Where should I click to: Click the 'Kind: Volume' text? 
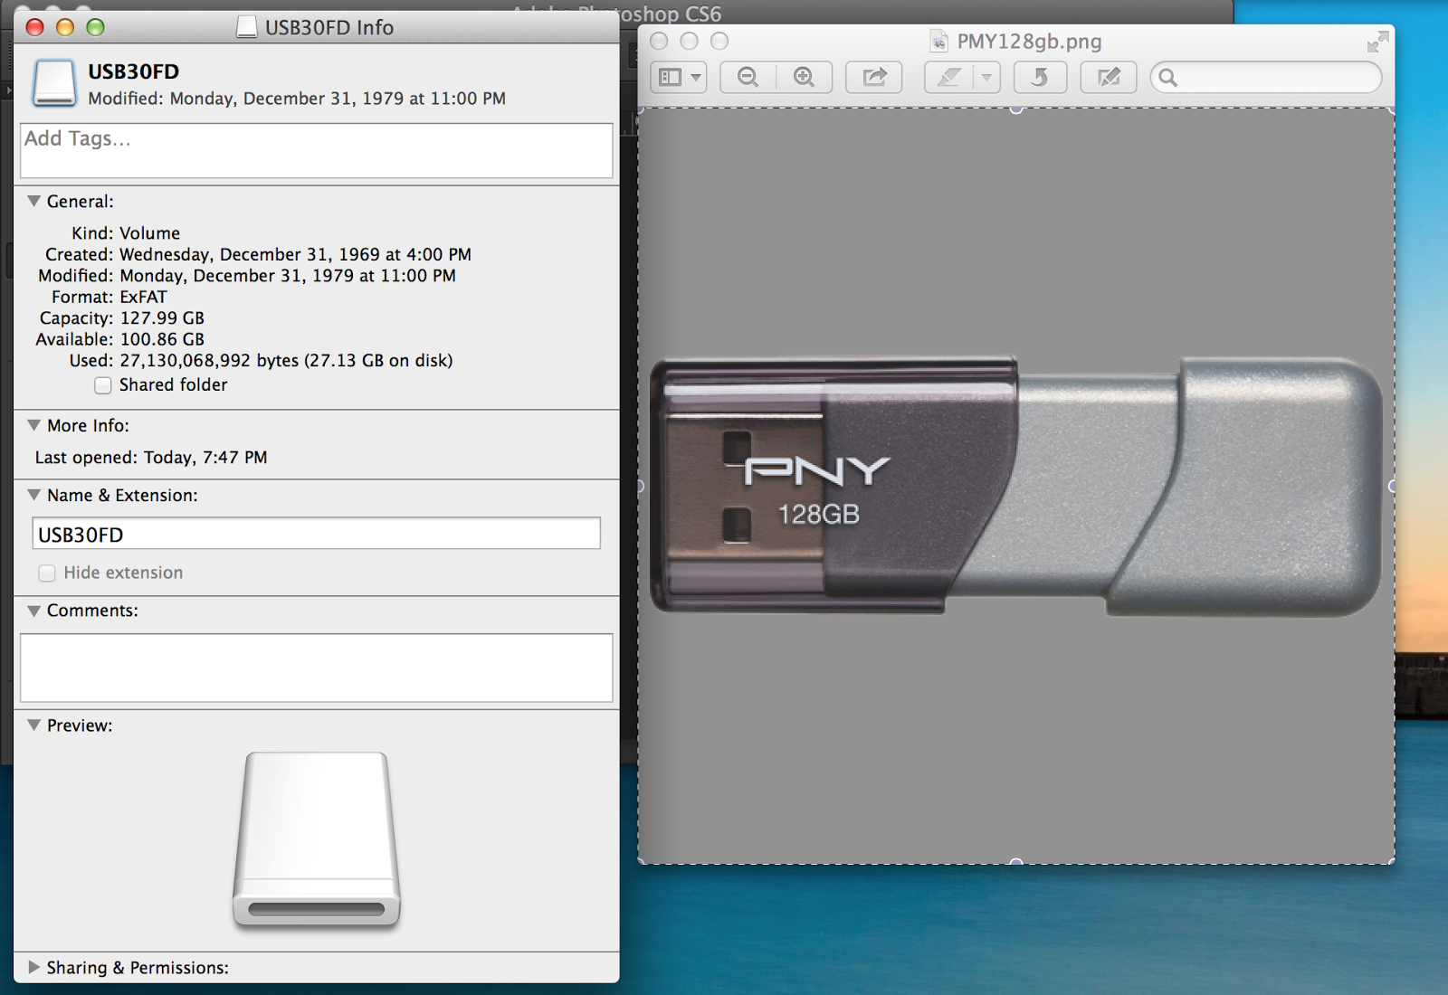126,233
